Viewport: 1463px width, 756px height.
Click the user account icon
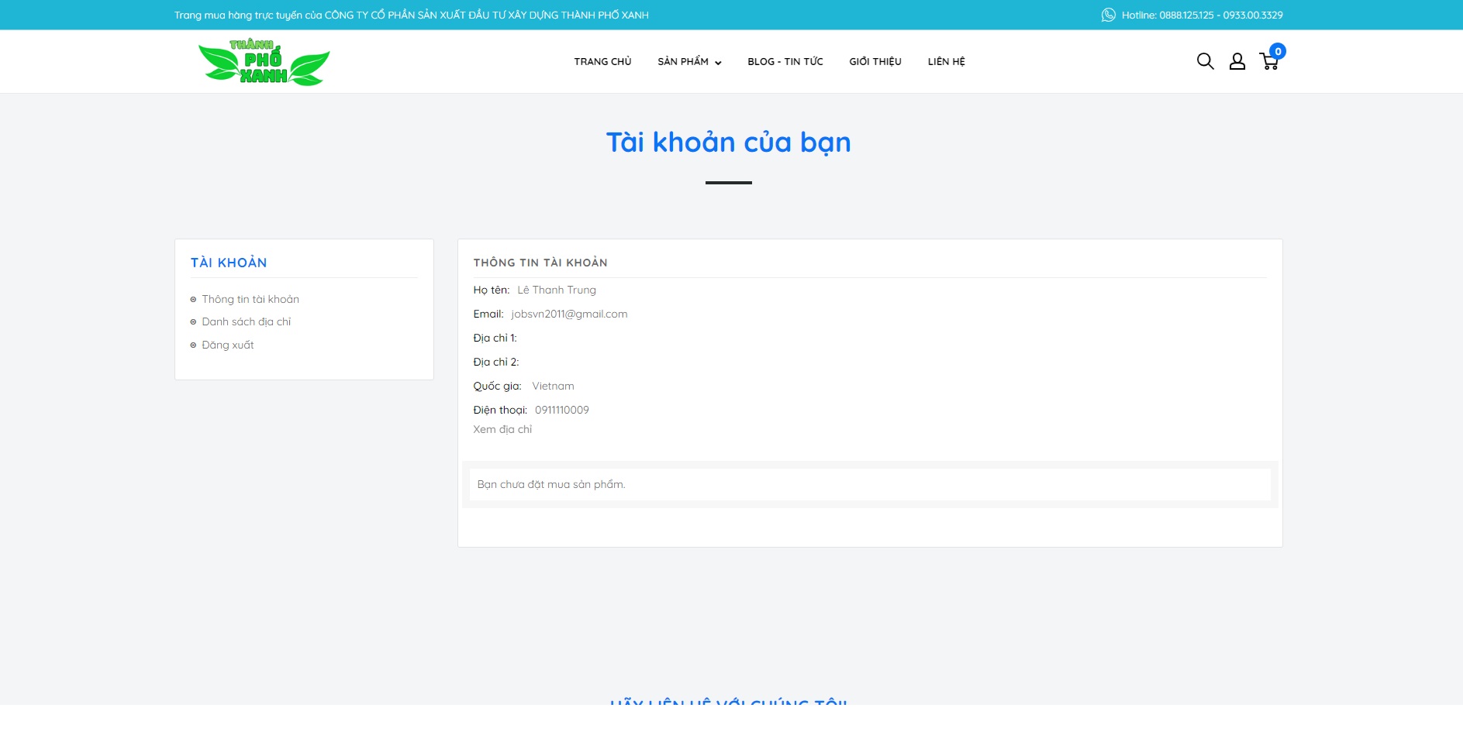pos(1237,61)
